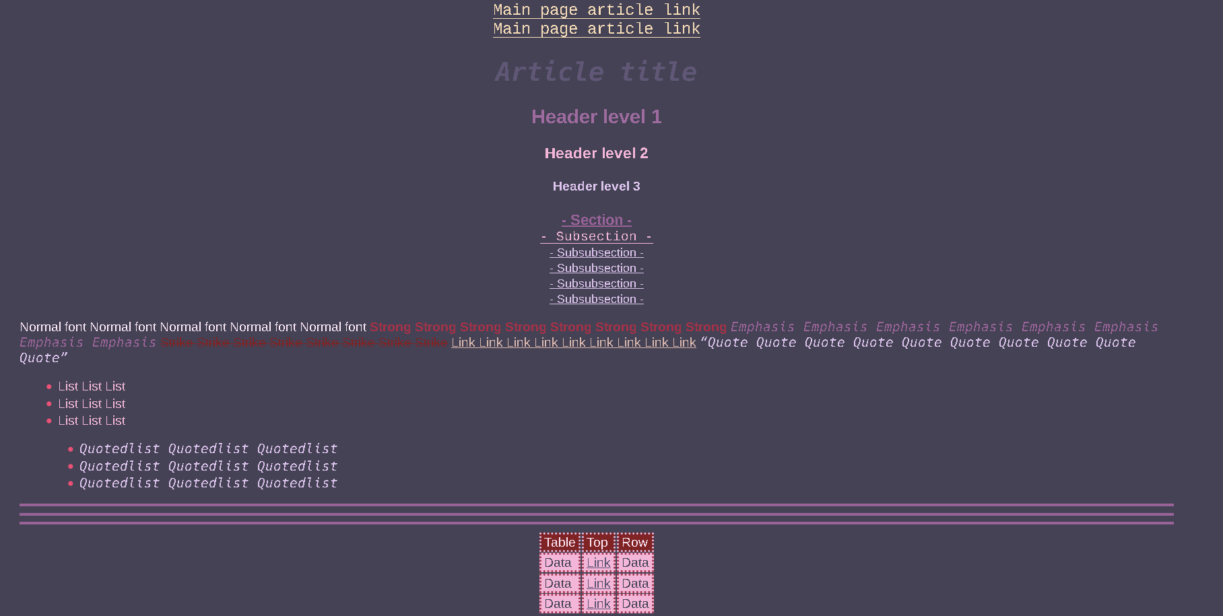Image resolution: width=1223 pixels, height=616 pixels.
Task: Click the Link in the second table row
Action: 598,583
